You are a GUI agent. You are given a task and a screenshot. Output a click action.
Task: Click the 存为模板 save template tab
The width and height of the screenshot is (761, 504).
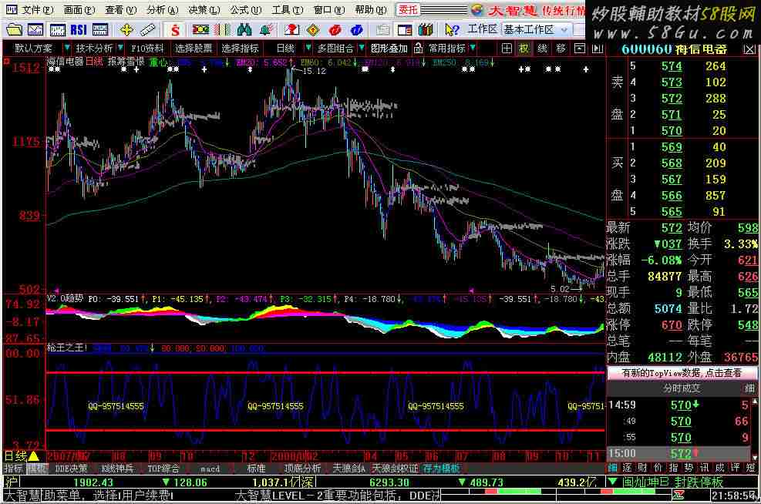pyautogui.click(x=441, y=469)
